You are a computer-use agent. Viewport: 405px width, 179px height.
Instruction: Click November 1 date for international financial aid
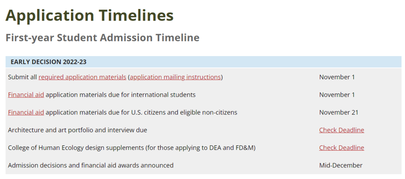pyautogui.click(x=337, y=95)
